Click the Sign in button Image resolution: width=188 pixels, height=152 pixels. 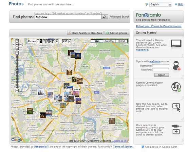click(x=162, y=75)
